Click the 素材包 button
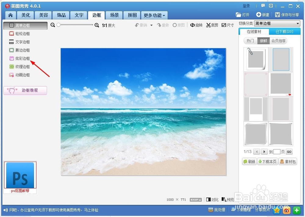 (x=288, y=162)
